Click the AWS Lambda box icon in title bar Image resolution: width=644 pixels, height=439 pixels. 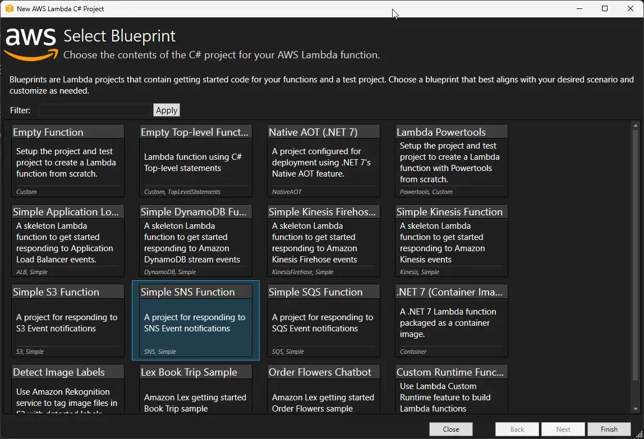(x=8, y=8)
